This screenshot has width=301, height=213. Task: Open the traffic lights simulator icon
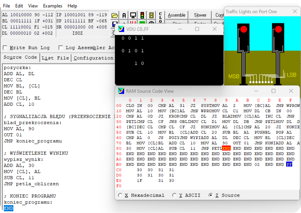(x=142, y=16)
